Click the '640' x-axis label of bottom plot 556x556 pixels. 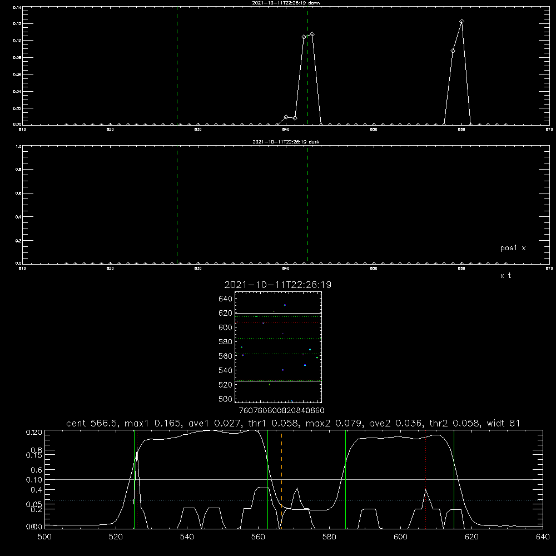click(x=543, y=537)
